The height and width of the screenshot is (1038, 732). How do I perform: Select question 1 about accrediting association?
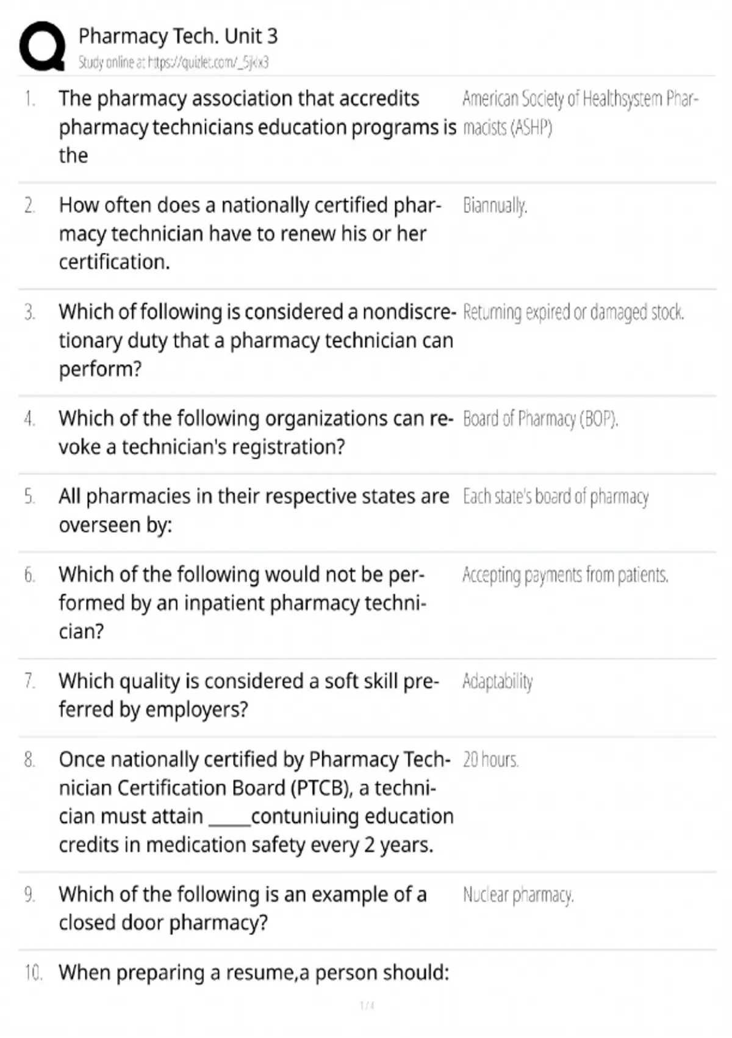256,127
